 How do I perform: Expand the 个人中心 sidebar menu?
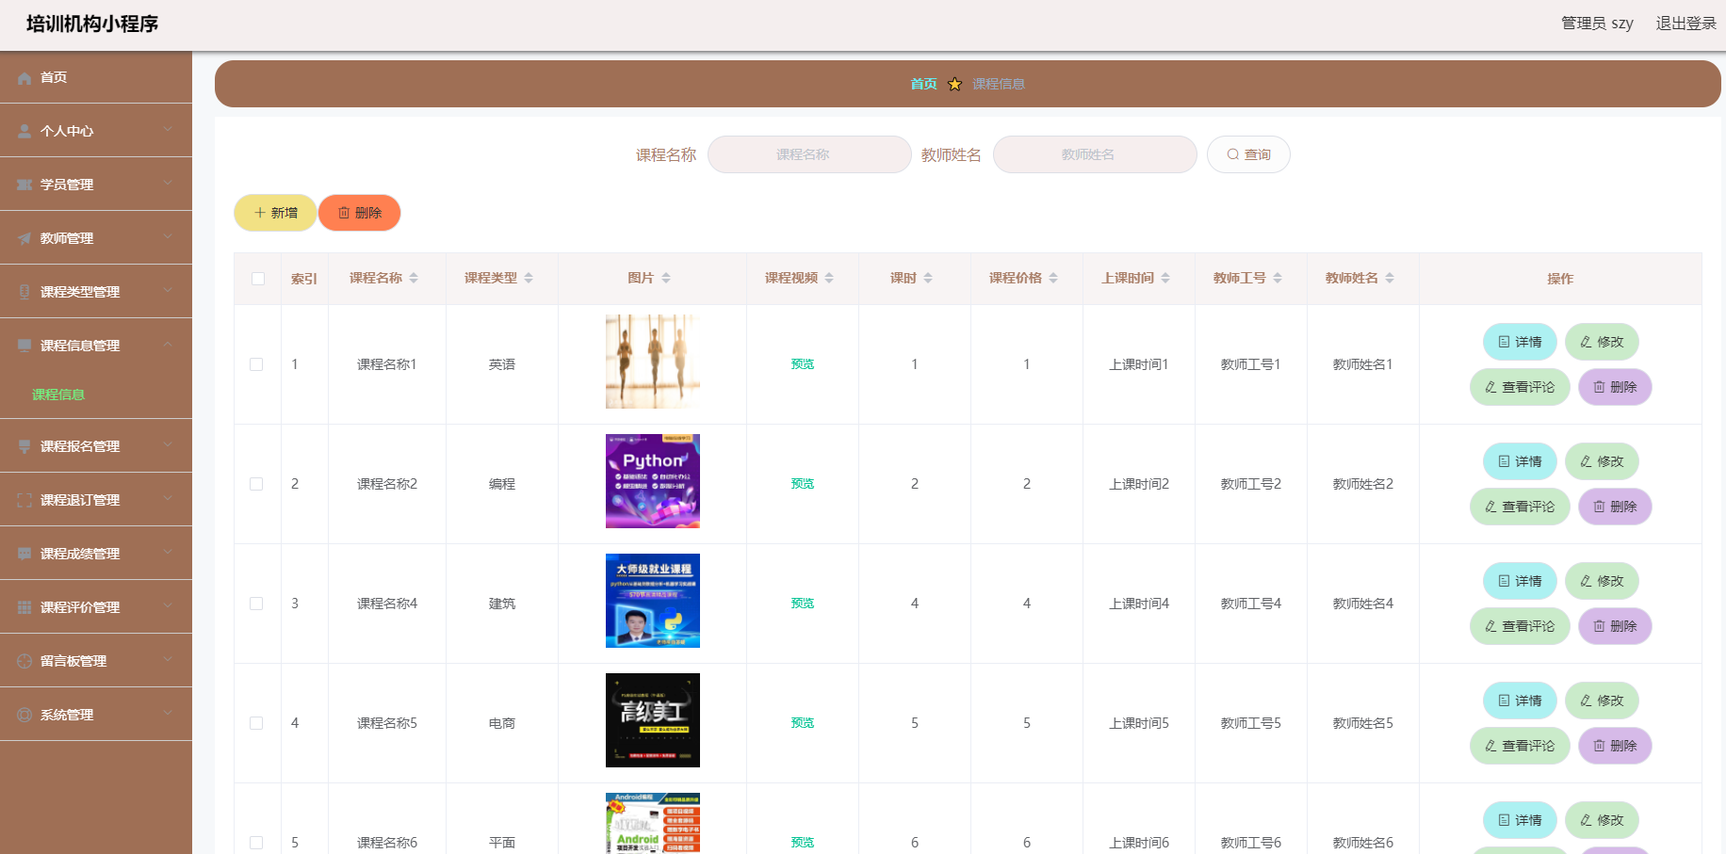[x=95, y=131]
